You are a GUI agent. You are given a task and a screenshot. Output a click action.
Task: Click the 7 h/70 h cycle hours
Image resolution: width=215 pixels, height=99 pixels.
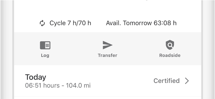click(79, 23)
